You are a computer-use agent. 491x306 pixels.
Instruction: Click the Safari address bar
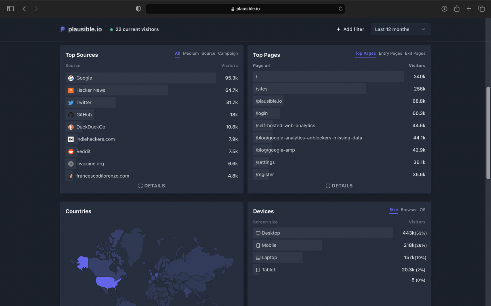pyautogui.click(x=245, y=8)
